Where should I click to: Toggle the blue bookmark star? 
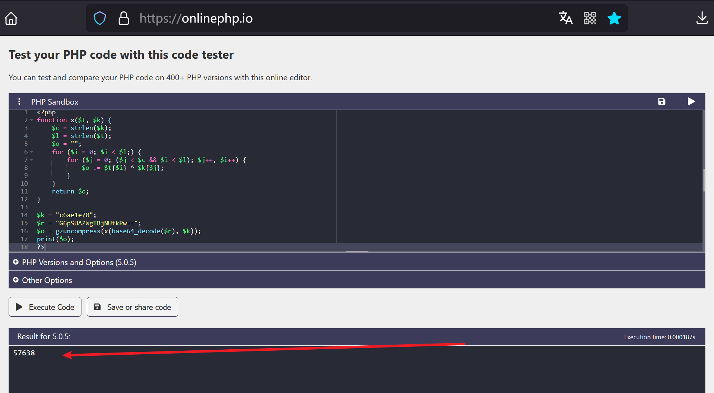[614, 18]
